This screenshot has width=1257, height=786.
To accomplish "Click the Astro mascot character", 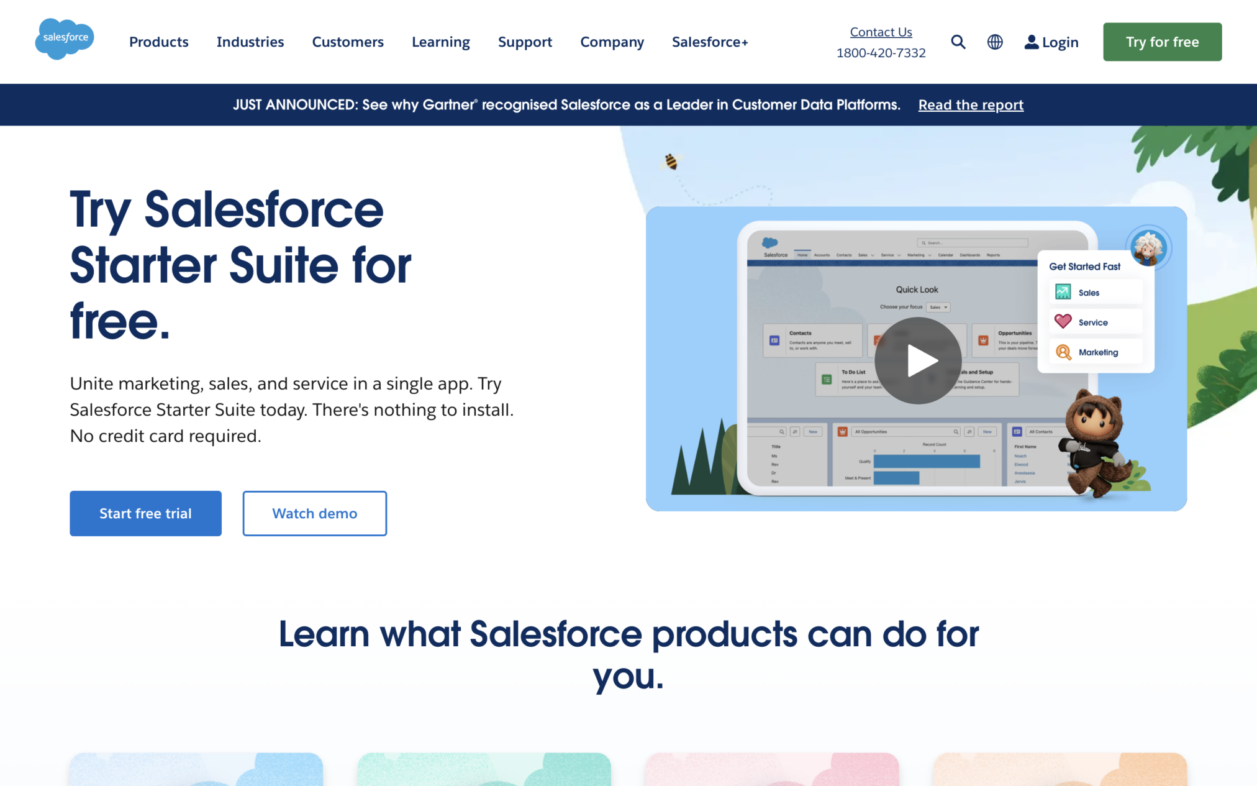I will [x=1096, y=442].
